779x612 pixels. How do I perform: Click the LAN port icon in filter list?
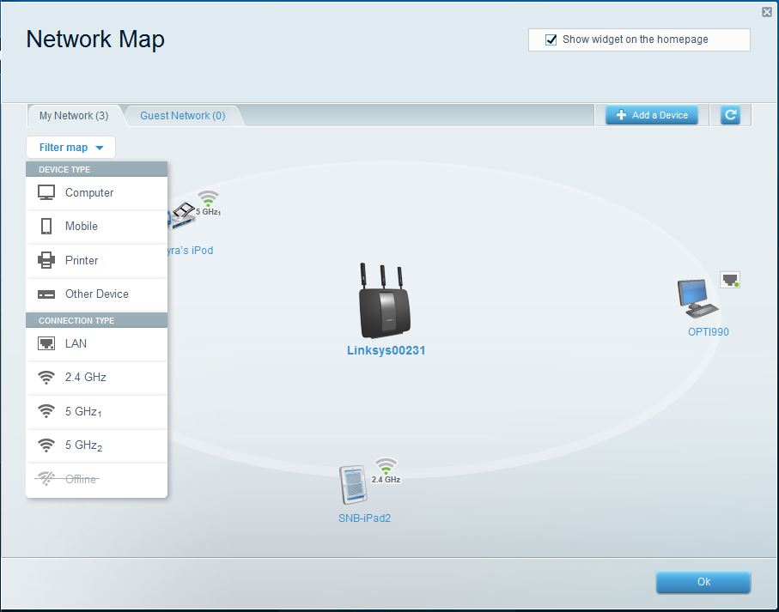coord(46,343)
